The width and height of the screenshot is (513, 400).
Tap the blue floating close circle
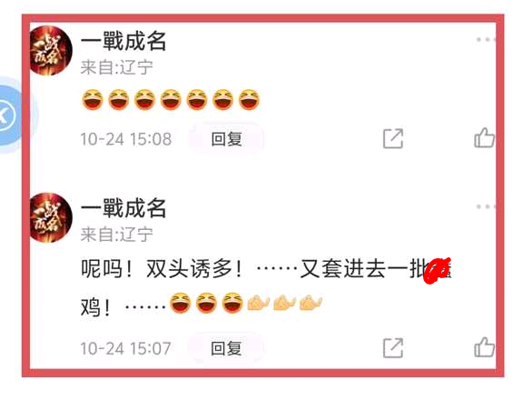[8, 115]
